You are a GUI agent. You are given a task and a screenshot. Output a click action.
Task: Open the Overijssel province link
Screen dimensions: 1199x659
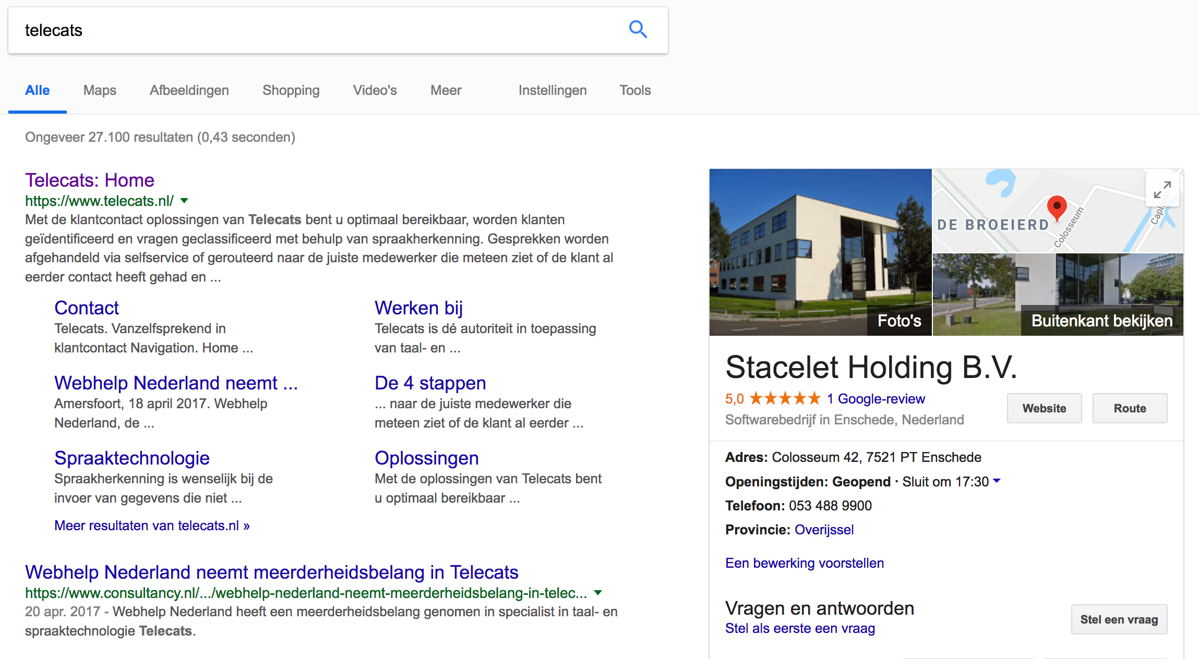824,530
